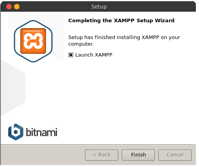Click empty gray area left of Back button
Image resolution: width=199 pixels, height=167 pixels.
(43, 155)
